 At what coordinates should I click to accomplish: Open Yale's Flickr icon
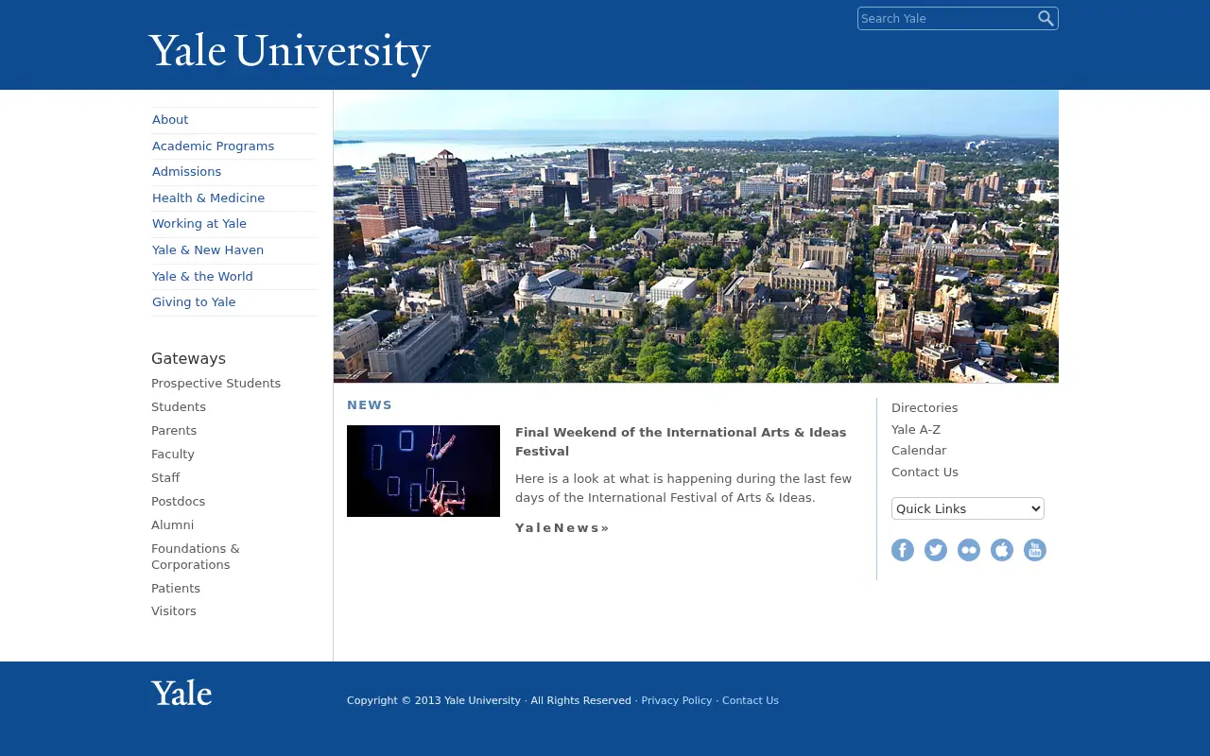pyautogui.click(x=969, y=550)
